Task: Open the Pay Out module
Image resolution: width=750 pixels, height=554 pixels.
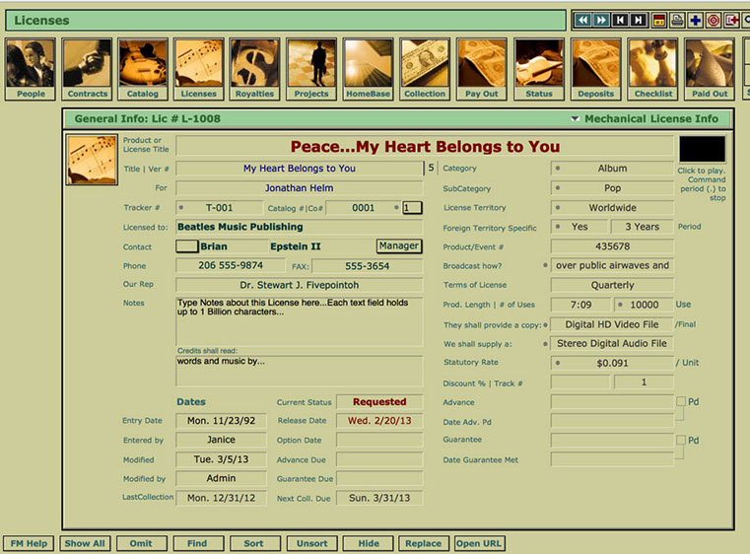Action: coord(482,69)
